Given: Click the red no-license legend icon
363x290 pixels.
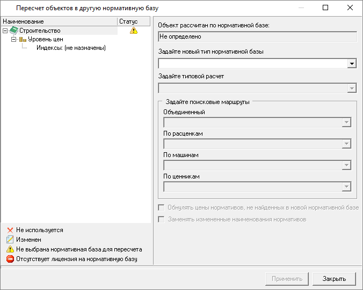Looking at the screenshot, I should coord(10,259).
